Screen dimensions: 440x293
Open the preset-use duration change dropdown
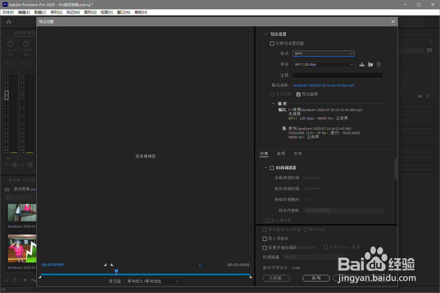(x=343, y=210)
